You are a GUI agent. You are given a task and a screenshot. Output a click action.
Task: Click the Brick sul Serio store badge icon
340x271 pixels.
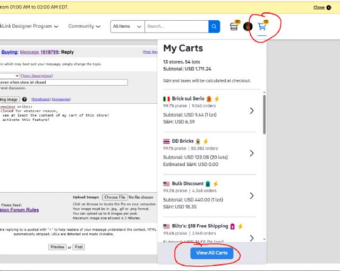[209, 99]
